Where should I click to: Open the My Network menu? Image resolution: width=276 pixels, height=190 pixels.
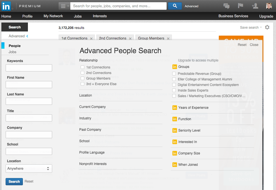pyautogui.click(x=53, y=16)
